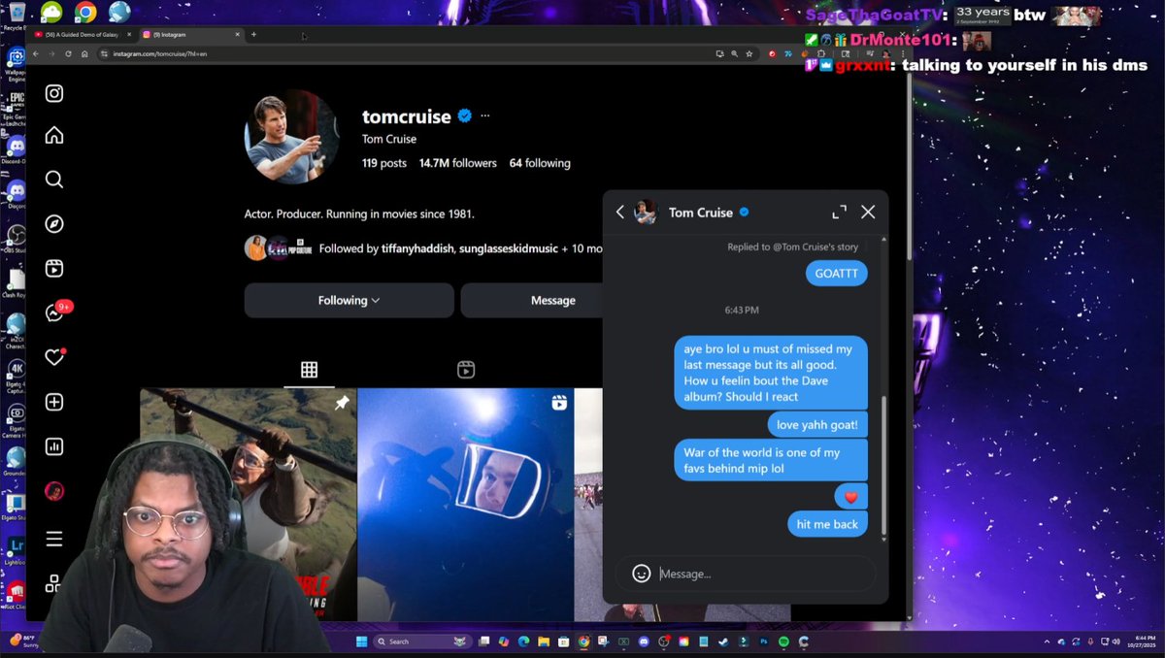Open File Explorer from the taskbar
The height and width of the screenshot is (658, 1165).
coord(544,642)
